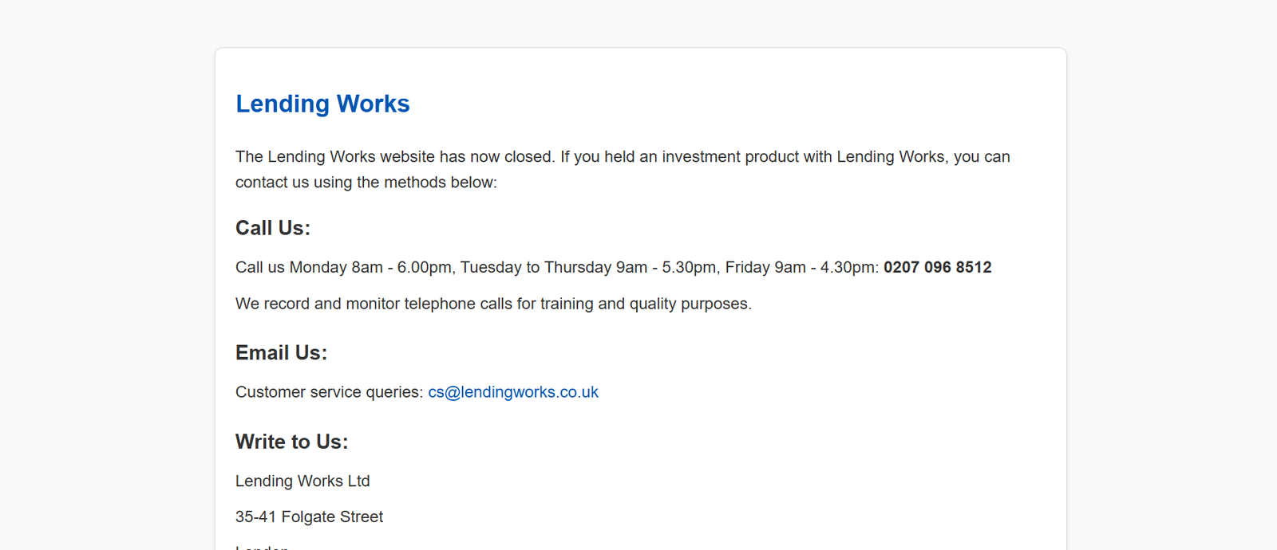The height and width of the screenshot is (550, 1277).
Task: Click the "contact us using the methods below" line
Action: (x=366, y=183)
